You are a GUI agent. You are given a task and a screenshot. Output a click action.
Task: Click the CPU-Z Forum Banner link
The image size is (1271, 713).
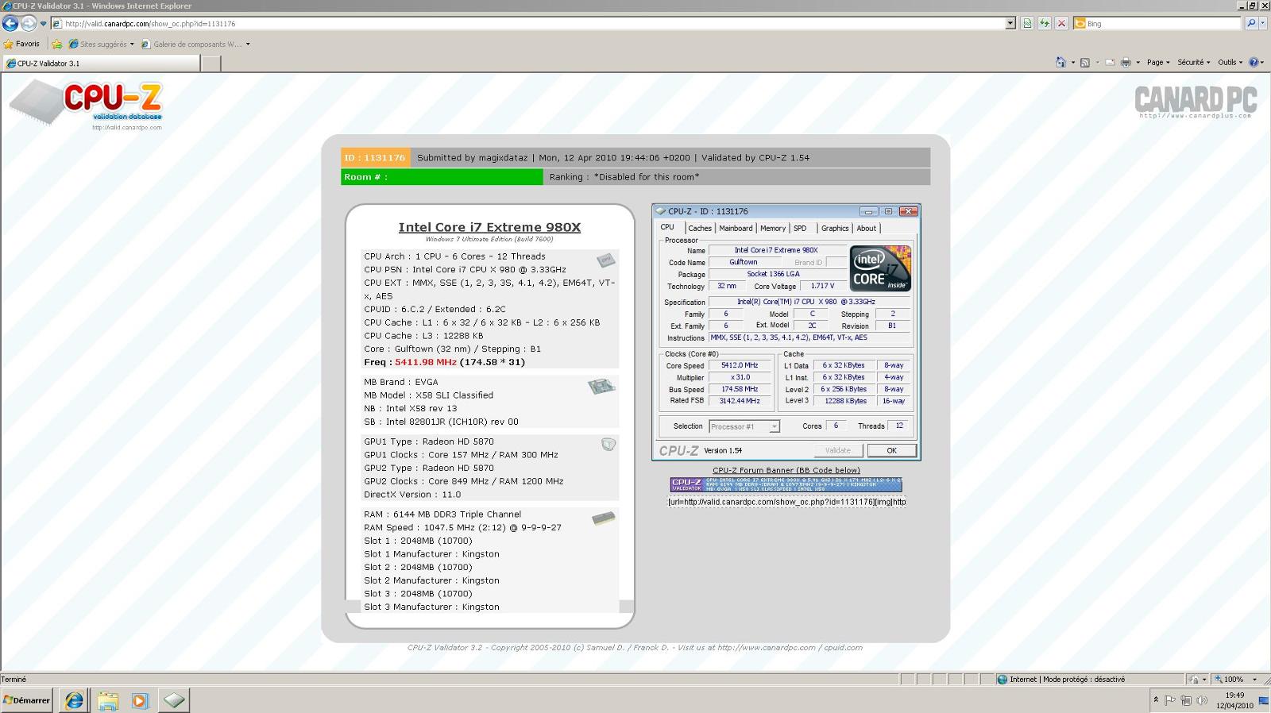(786, 470)
